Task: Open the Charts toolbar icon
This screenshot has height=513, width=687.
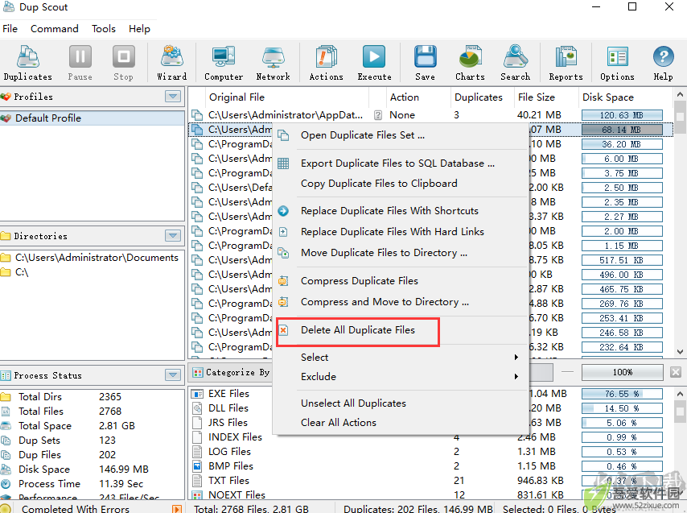Action: [470, 63]
